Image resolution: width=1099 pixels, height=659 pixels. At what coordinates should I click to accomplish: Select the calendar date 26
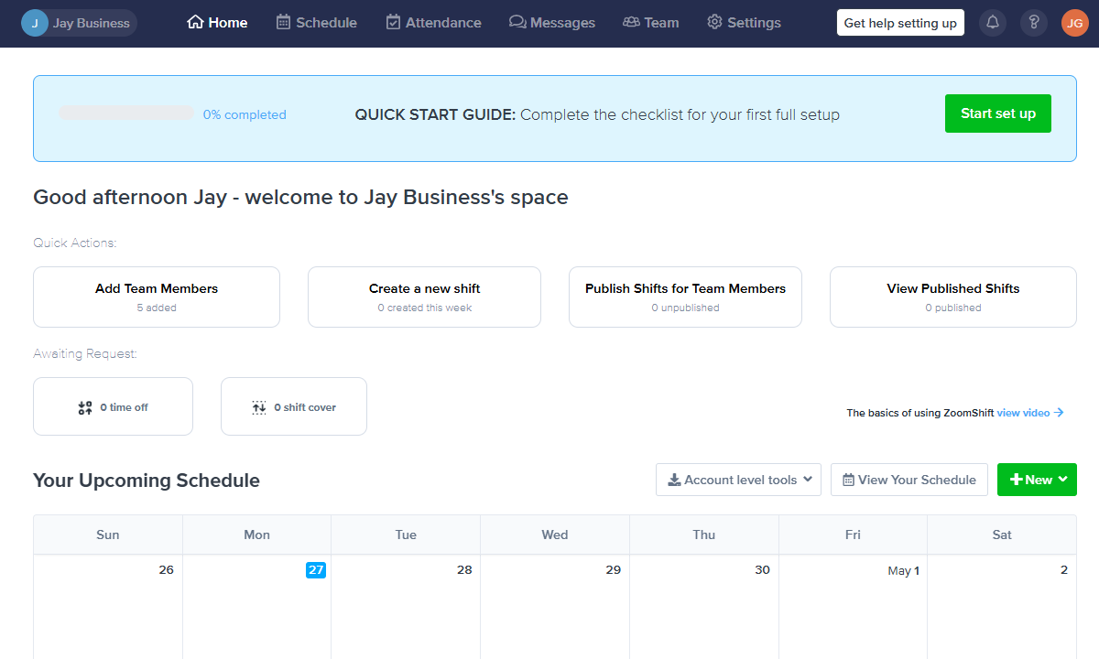coord(166,569)
